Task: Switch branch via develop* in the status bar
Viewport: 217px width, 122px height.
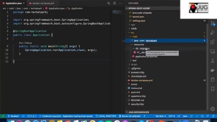Action: 13,116
